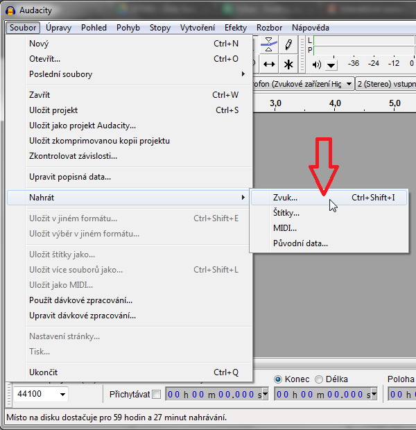Choose Zkontrolovat závislosti... entry
Image resolution: width=416 pixels, height=430 pixels.
129,156
